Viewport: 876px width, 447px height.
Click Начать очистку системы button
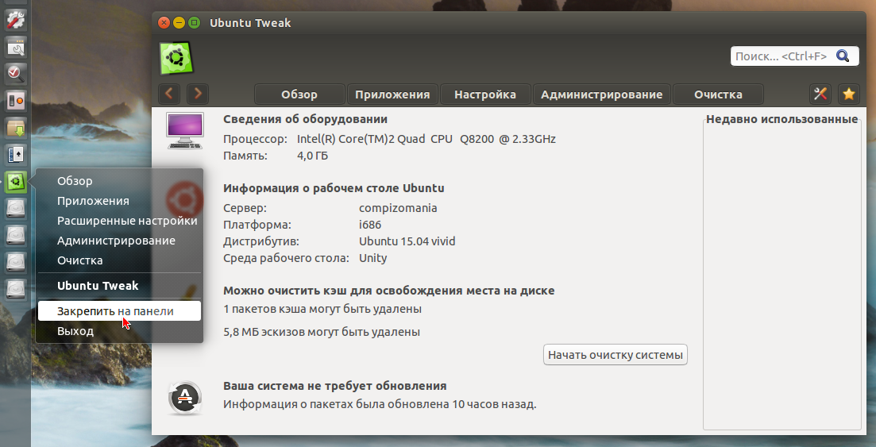coord(615,355)
